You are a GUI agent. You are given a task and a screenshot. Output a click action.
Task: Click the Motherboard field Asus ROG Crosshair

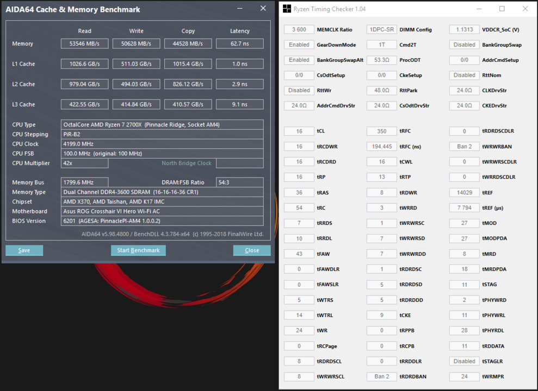click(162, 211)
